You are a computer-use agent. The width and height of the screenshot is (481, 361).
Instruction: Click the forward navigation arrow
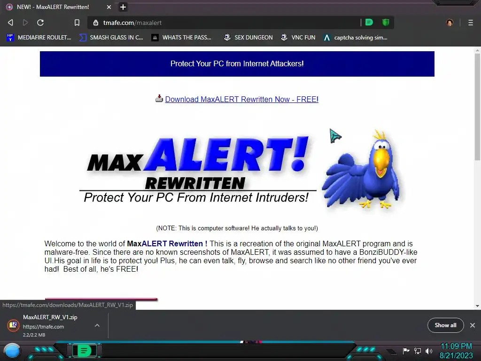coord(25,23)
